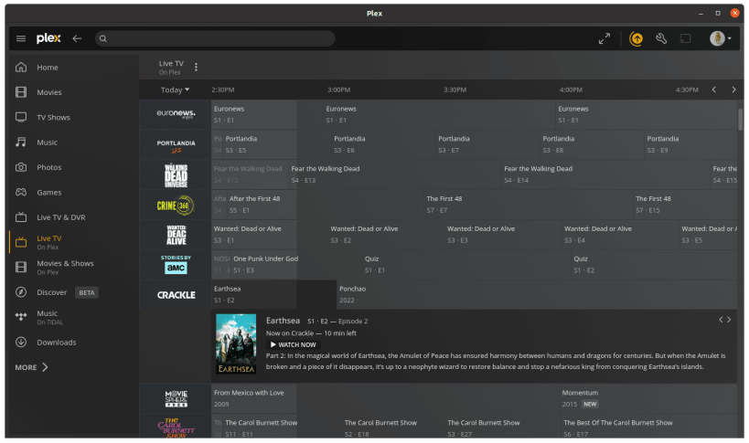
Task: Expand MORE in the sidebar
Action: [31, 367]
